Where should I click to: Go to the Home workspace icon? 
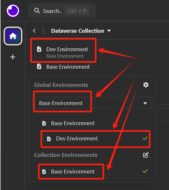(13, 36)
